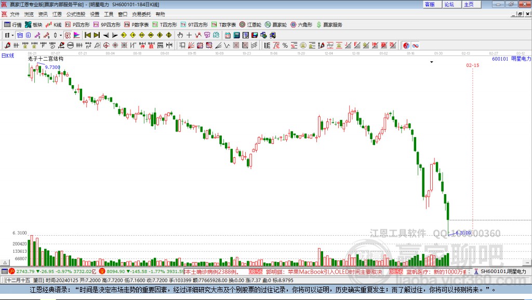Open the P数字表 tool

click(x=137, y=25)
